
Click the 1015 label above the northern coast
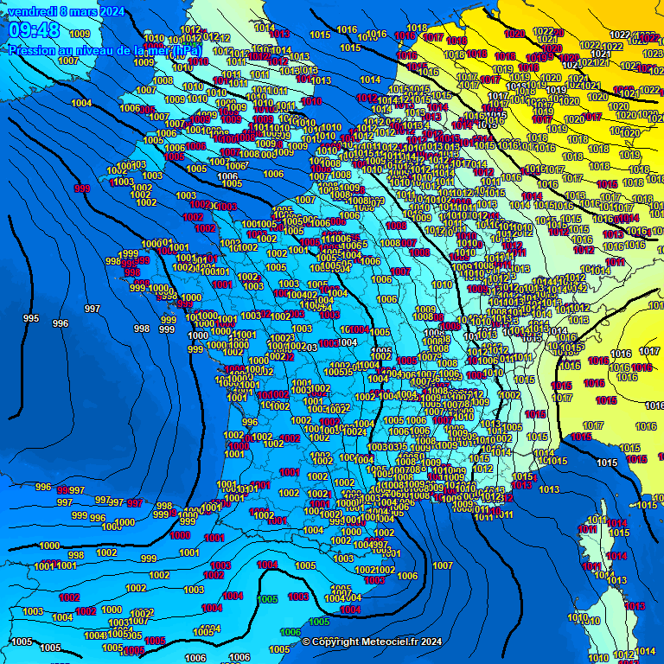point(320,35)
